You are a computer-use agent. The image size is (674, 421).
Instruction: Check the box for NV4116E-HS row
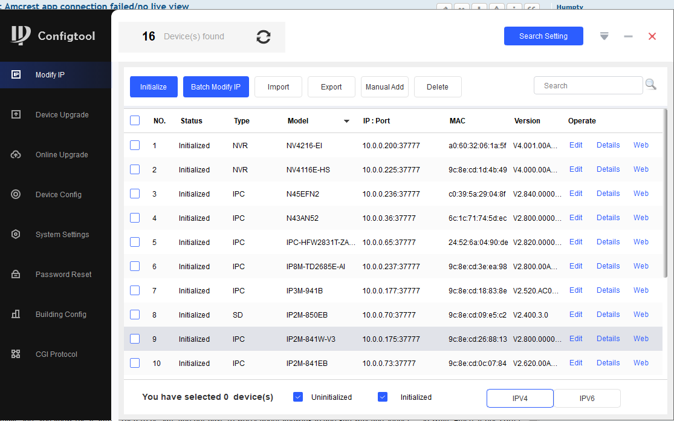(x=135, y=169)
